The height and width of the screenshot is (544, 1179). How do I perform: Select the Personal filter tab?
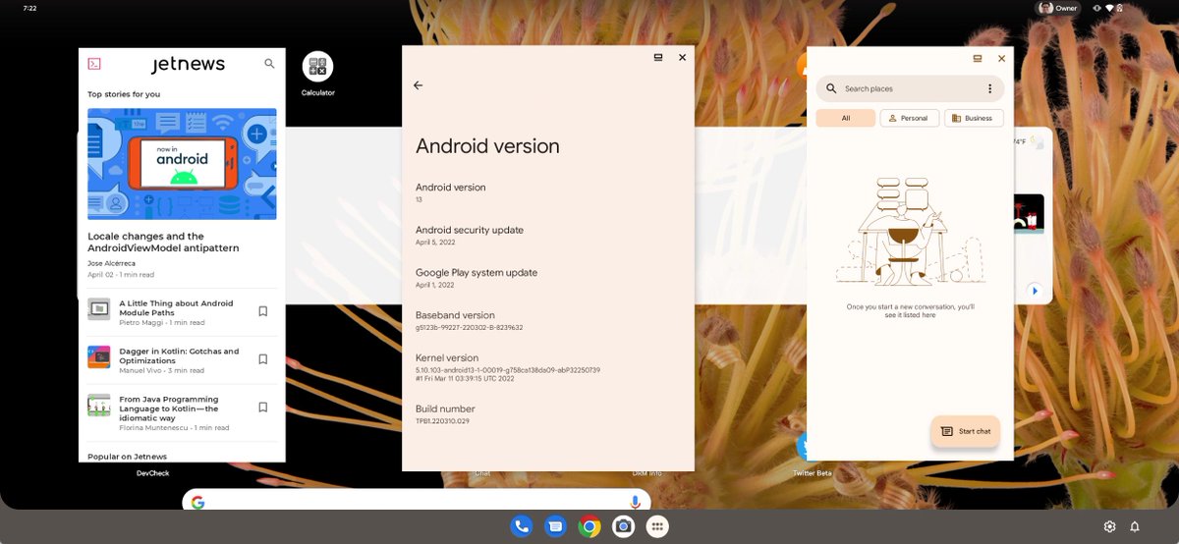(910, 118)
